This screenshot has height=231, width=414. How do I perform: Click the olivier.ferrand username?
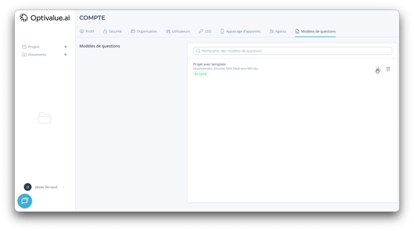(x=46, y=187)
